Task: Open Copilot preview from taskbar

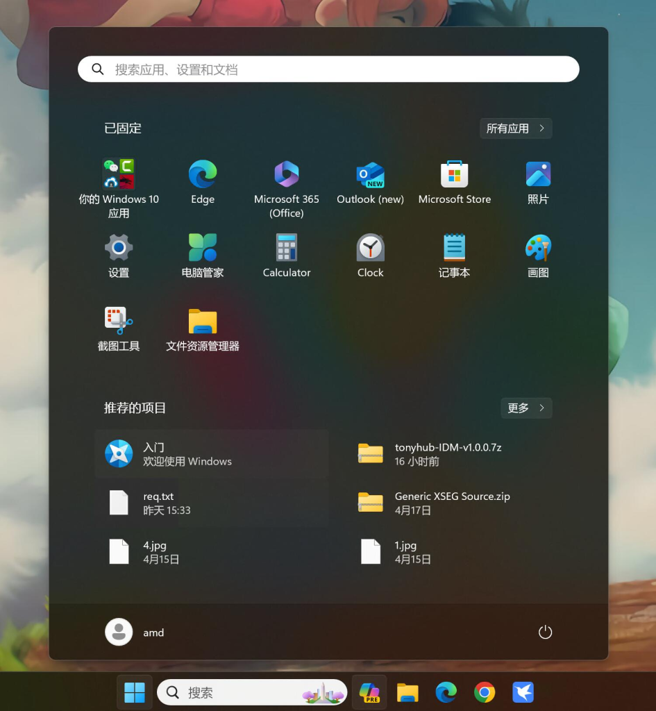Action: point(369,692)
